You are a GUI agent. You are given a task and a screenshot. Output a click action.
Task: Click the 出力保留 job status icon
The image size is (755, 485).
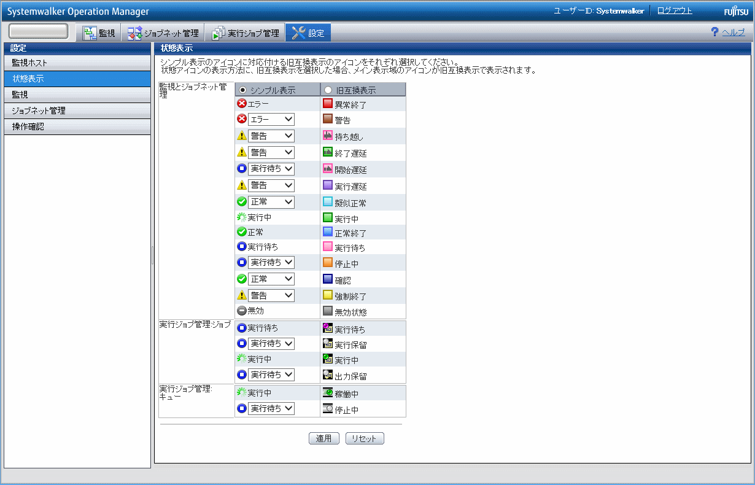328,374
